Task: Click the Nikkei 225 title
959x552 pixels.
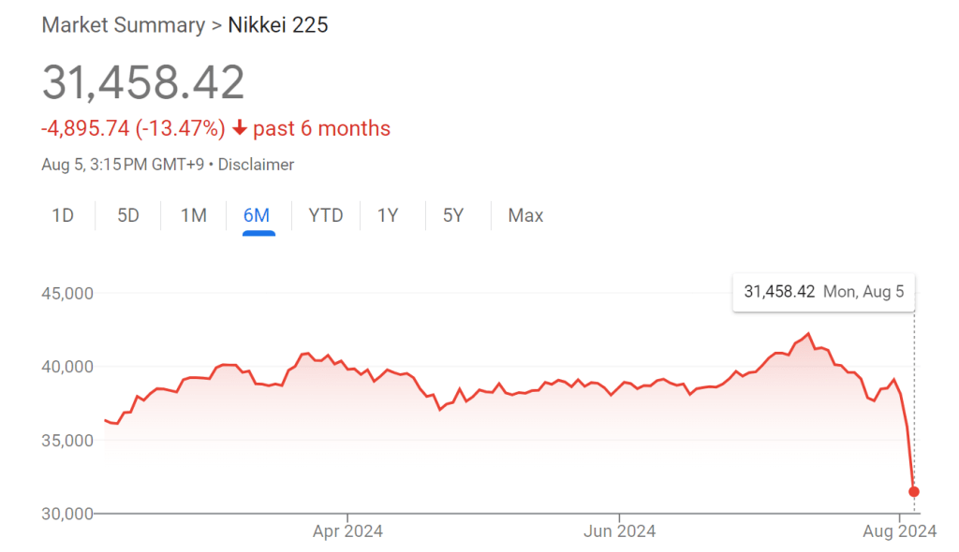Action: (278, 25)
